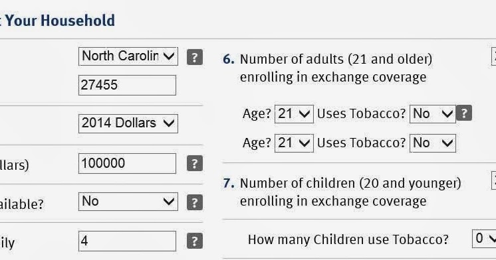Click help icon next to North Carolina state dropdown
Screen dimensions: 496x260
click(195, 57)
